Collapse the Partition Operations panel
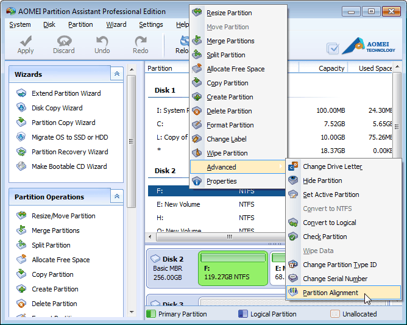Viewport: 407px width, 325px height. pyautogui.click(x=117, y=196)
